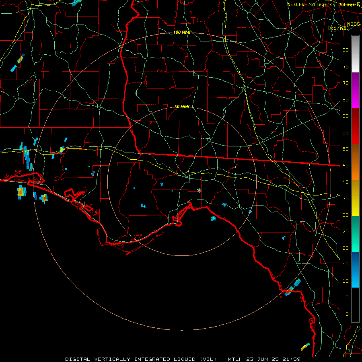Click the blue segment of the color bar

355,269
